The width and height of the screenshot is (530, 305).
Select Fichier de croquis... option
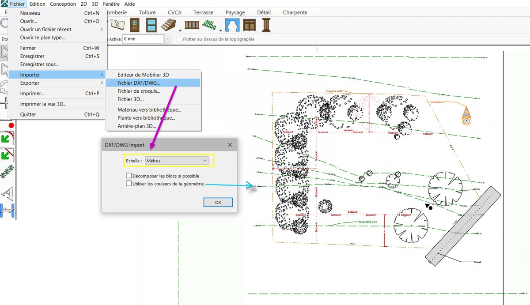153,91
